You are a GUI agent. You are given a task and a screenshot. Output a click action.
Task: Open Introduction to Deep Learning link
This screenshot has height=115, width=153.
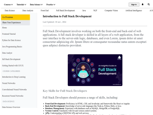(x=14, y=77)
